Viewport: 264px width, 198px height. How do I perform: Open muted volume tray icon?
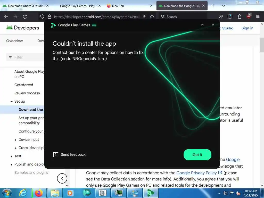(238, 193)
